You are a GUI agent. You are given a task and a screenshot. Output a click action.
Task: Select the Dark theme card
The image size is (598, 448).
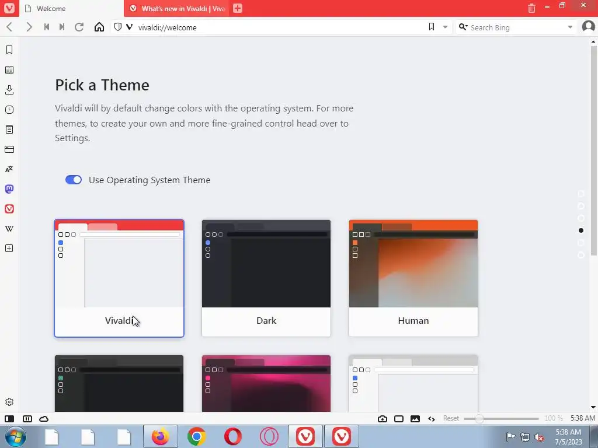point(266,278)
